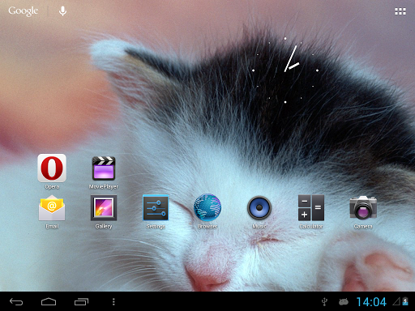Screen dimensions: 415x311
Task: Open the analog clock widget
Action: (x=285, y=70)
